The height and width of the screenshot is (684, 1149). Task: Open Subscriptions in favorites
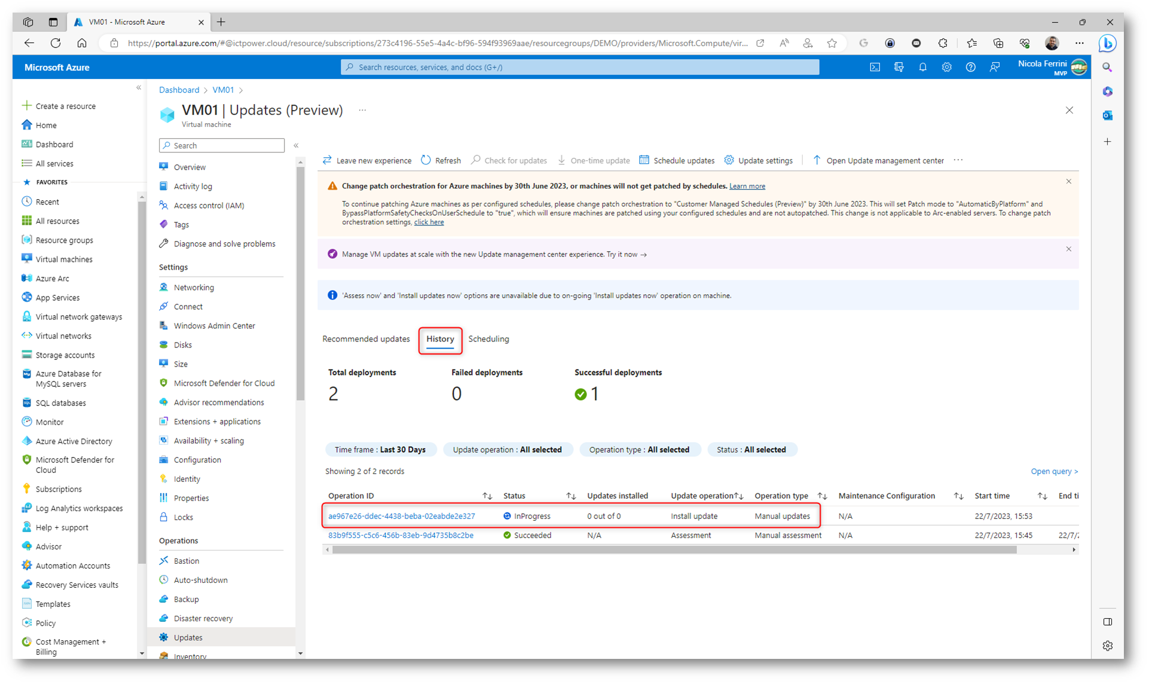click(59, 489)
